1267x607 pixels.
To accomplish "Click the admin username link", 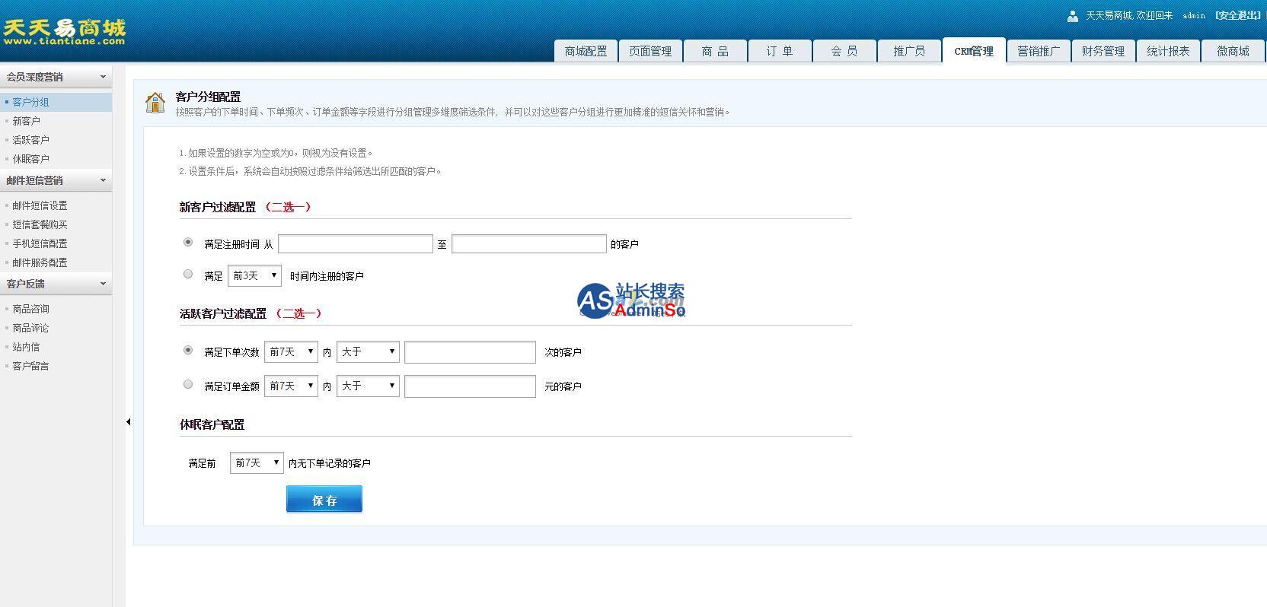I will 1194,16.
